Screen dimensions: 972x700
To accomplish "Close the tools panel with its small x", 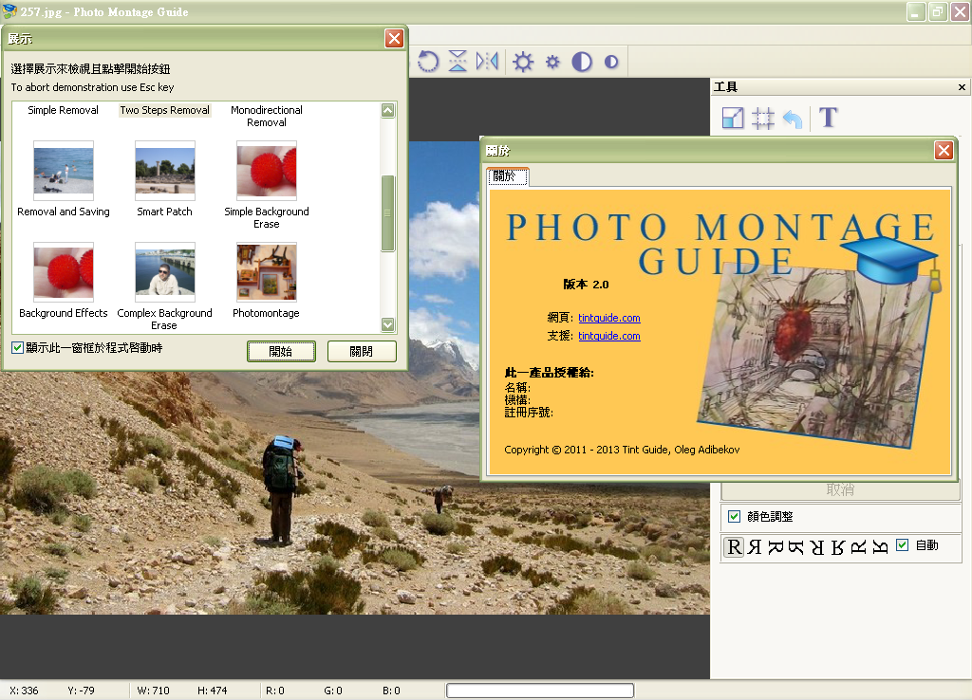I will (x=962, y=87).
